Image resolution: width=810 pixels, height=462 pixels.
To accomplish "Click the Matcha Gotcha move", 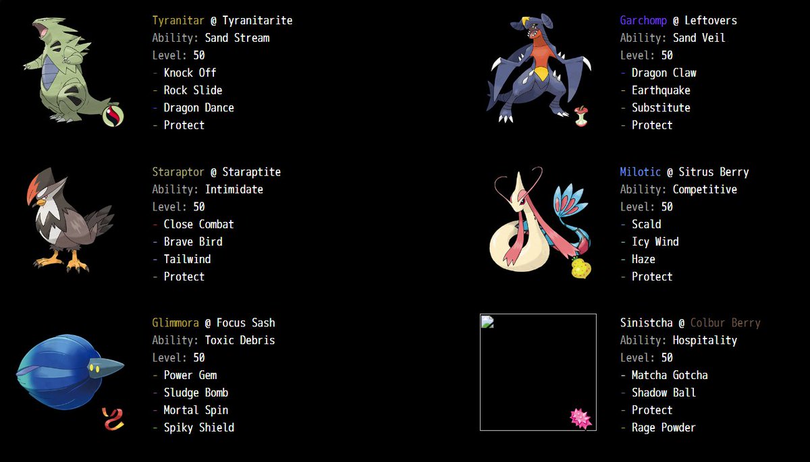I will click(x=670, y=376).
